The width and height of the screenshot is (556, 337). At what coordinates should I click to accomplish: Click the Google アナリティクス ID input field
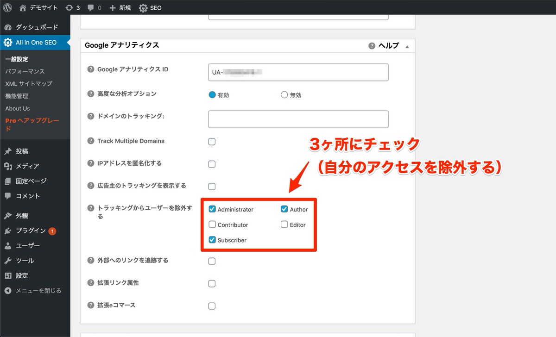298,72
